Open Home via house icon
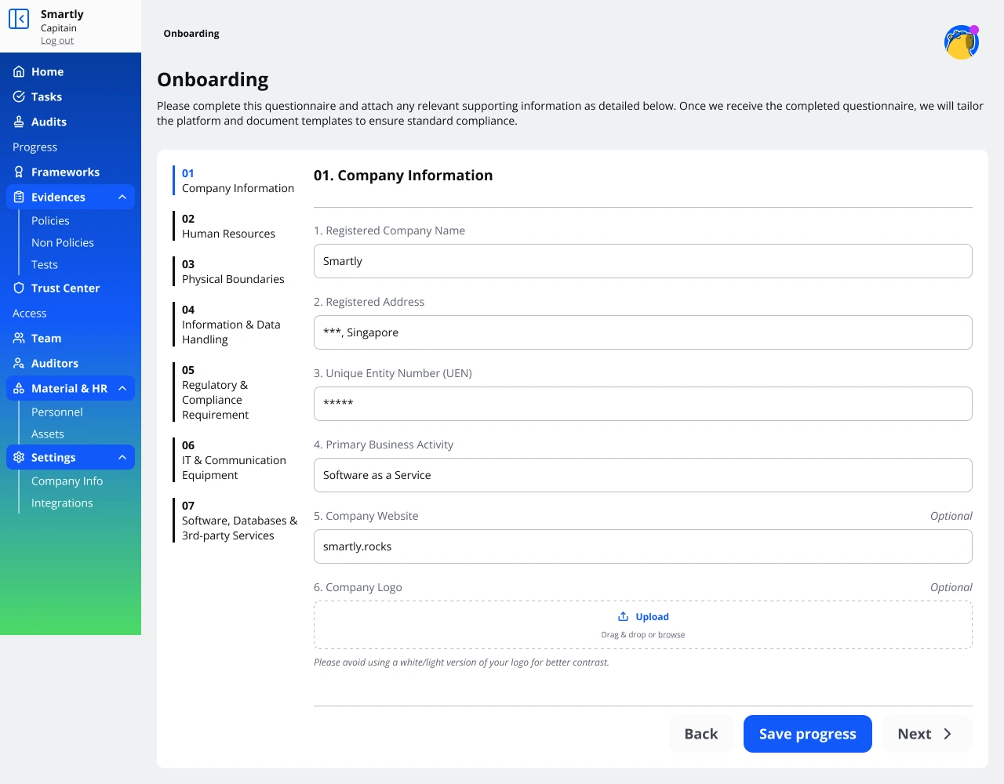1004x784 pixels. 19,72
